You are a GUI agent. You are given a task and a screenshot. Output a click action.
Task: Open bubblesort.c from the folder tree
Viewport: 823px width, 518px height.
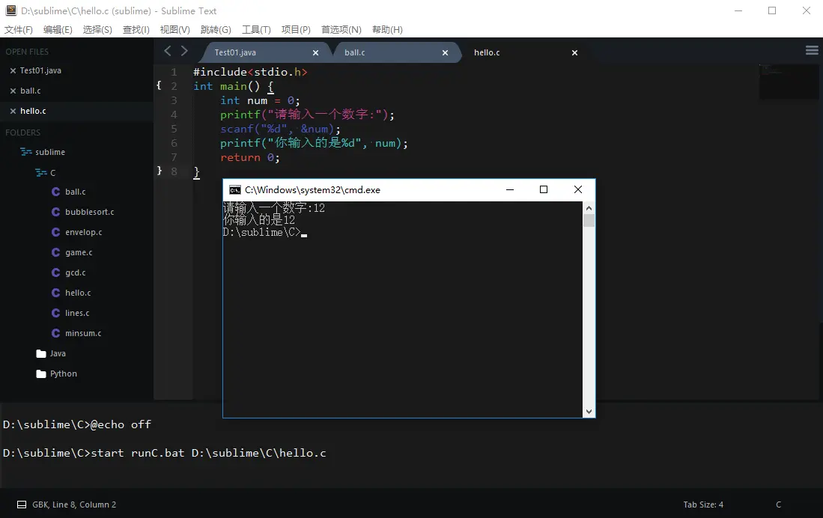tap(90, 212)
